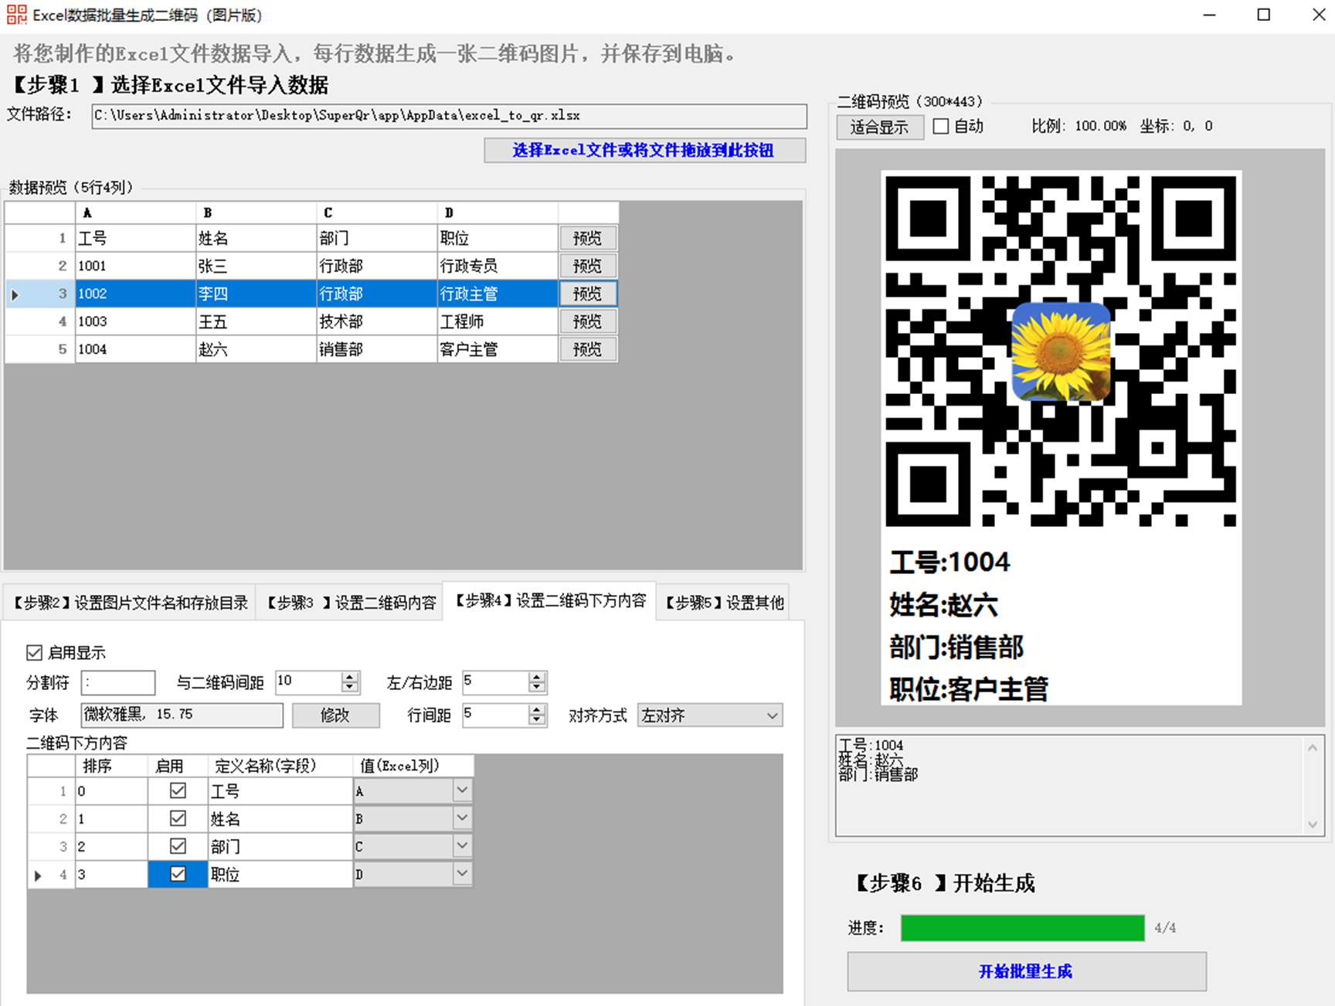Preview row 1003 王五 with 预览 button
This screenshot has width=1335, height=1006.
click(x=587, y=321)
